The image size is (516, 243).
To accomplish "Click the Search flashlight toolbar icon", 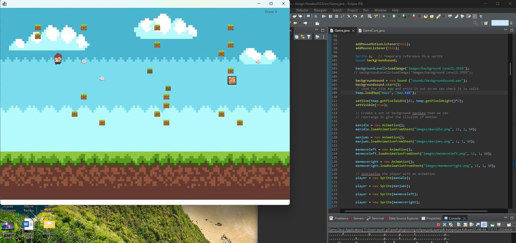I will pos(439,16).
